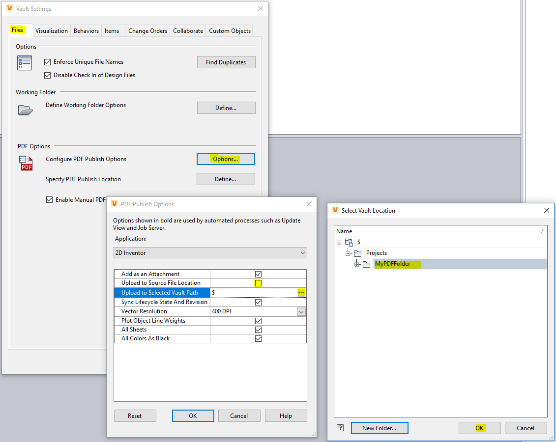Toggle Plot Object Line Weights checkbox
The width and height of the screenshot is (556, 442).
[x=258, y=321]
